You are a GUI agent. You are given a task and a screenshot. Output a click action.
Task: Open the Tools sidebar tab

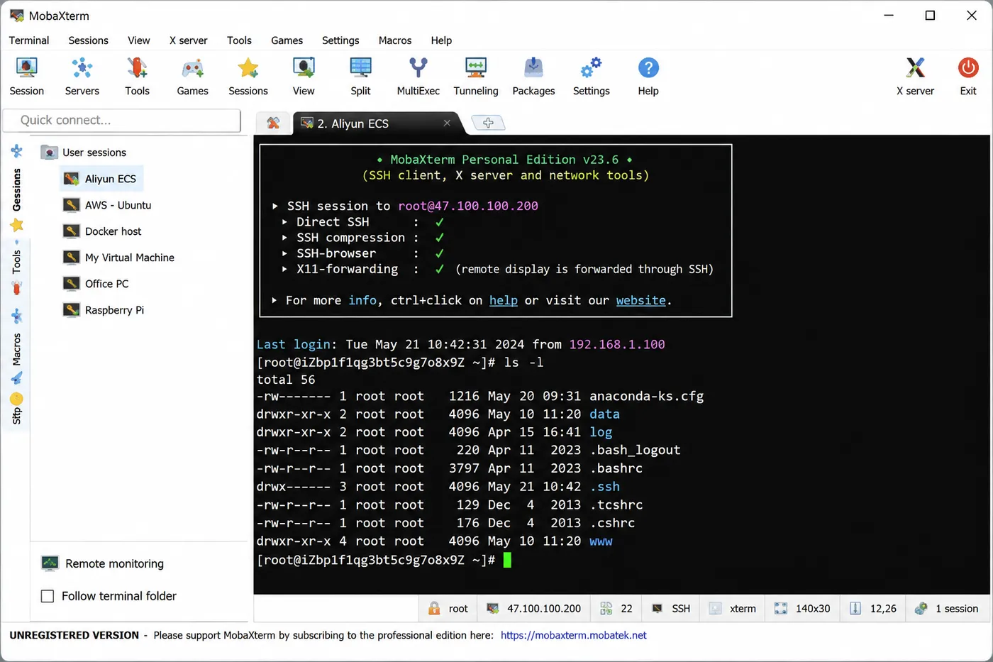(16, 262)
